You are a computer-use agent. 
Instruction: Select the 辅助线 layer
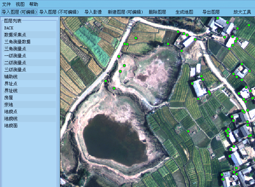click(29, 77)
